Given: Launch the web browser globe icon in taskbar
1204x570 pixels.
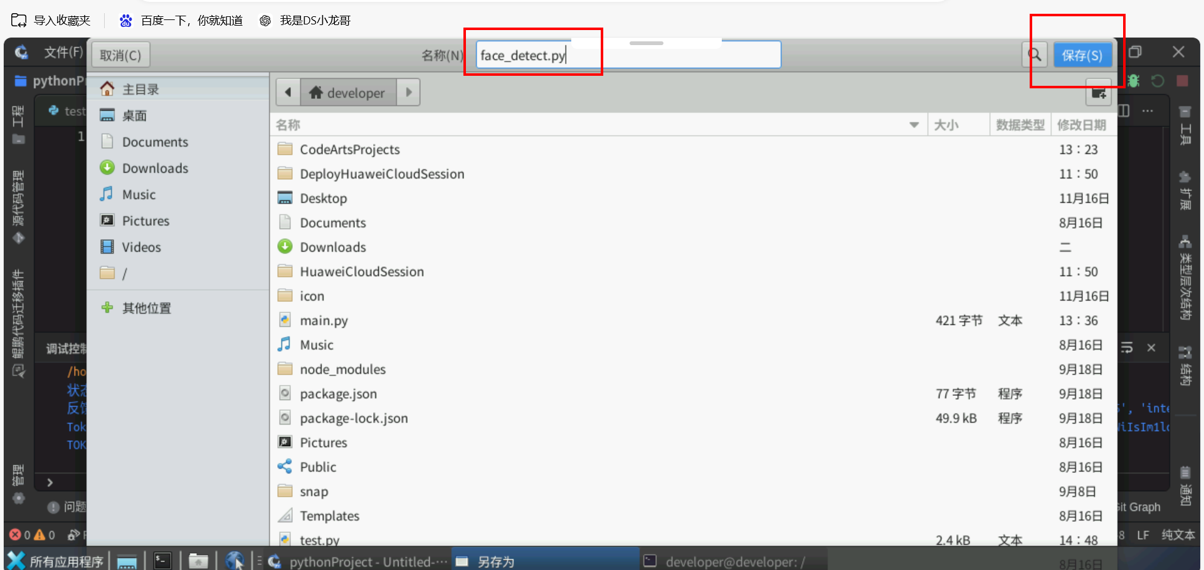Looking at the screenshot, I should coord(235,561).
